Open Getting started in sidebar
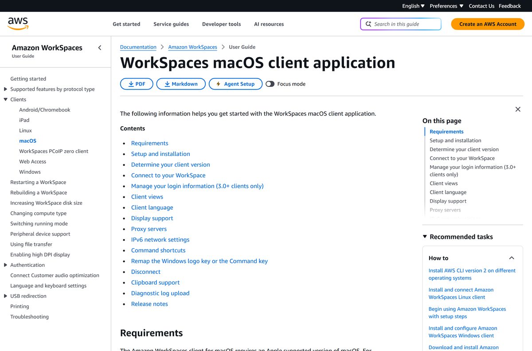Image resolution: width=532 pixels, height=351 pixels. click(28, 79)
